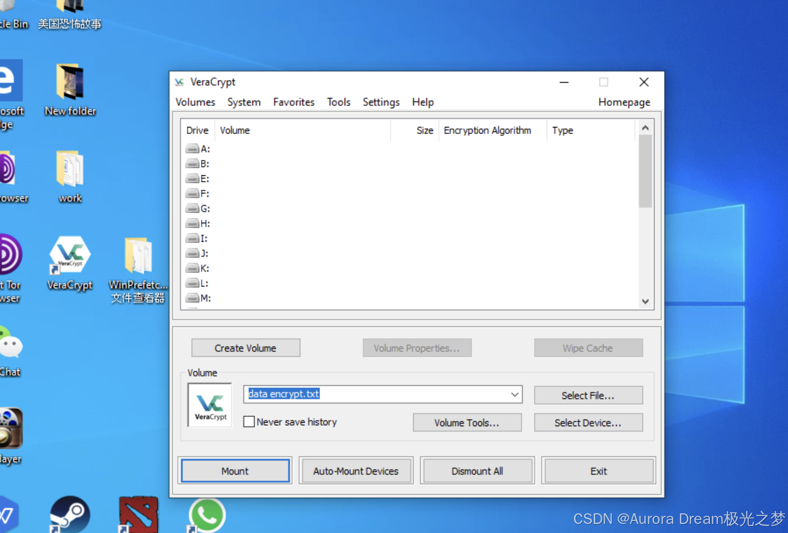
Task: Open WeChat desktop icon
Action: point(10,352)
